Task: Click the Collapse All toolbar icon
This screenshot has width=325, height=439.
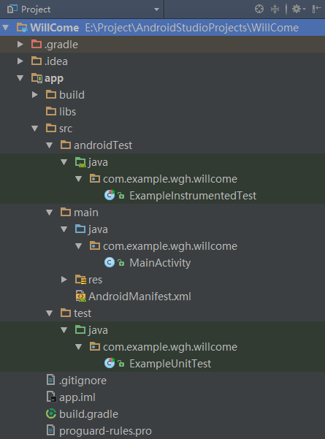Action: coord(275,9)
